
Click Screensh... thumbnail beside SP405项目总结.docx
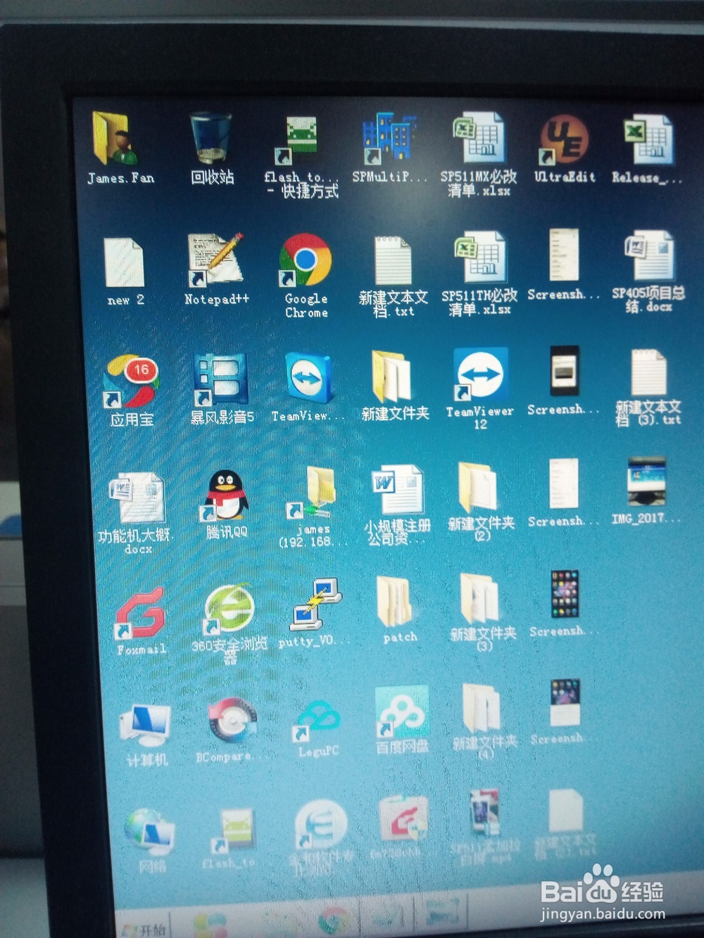click(x=563, y=265)
